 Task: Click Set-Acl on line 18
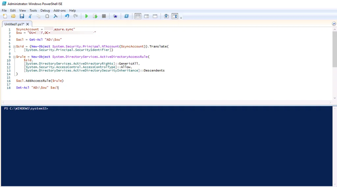pos(23,88)
